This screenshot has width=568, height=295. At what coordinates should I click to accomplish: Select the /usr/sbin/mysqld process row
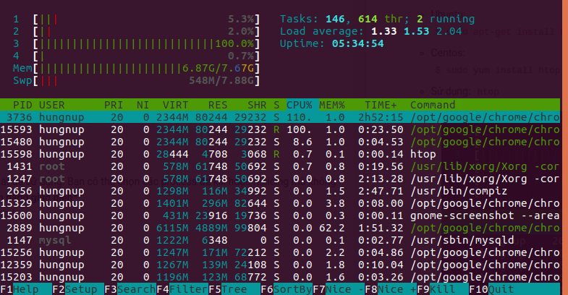coord(280,240)
